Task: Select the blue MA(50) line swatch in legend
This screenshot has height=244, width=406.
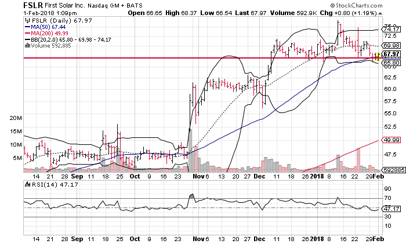Action: (x=27, y=27)
